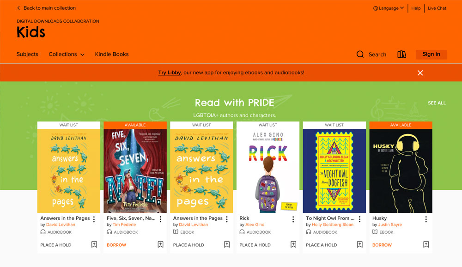This screenshot has width=462, height=267.
Task: Click the back arrow to main collection
Action: point(18,8)
